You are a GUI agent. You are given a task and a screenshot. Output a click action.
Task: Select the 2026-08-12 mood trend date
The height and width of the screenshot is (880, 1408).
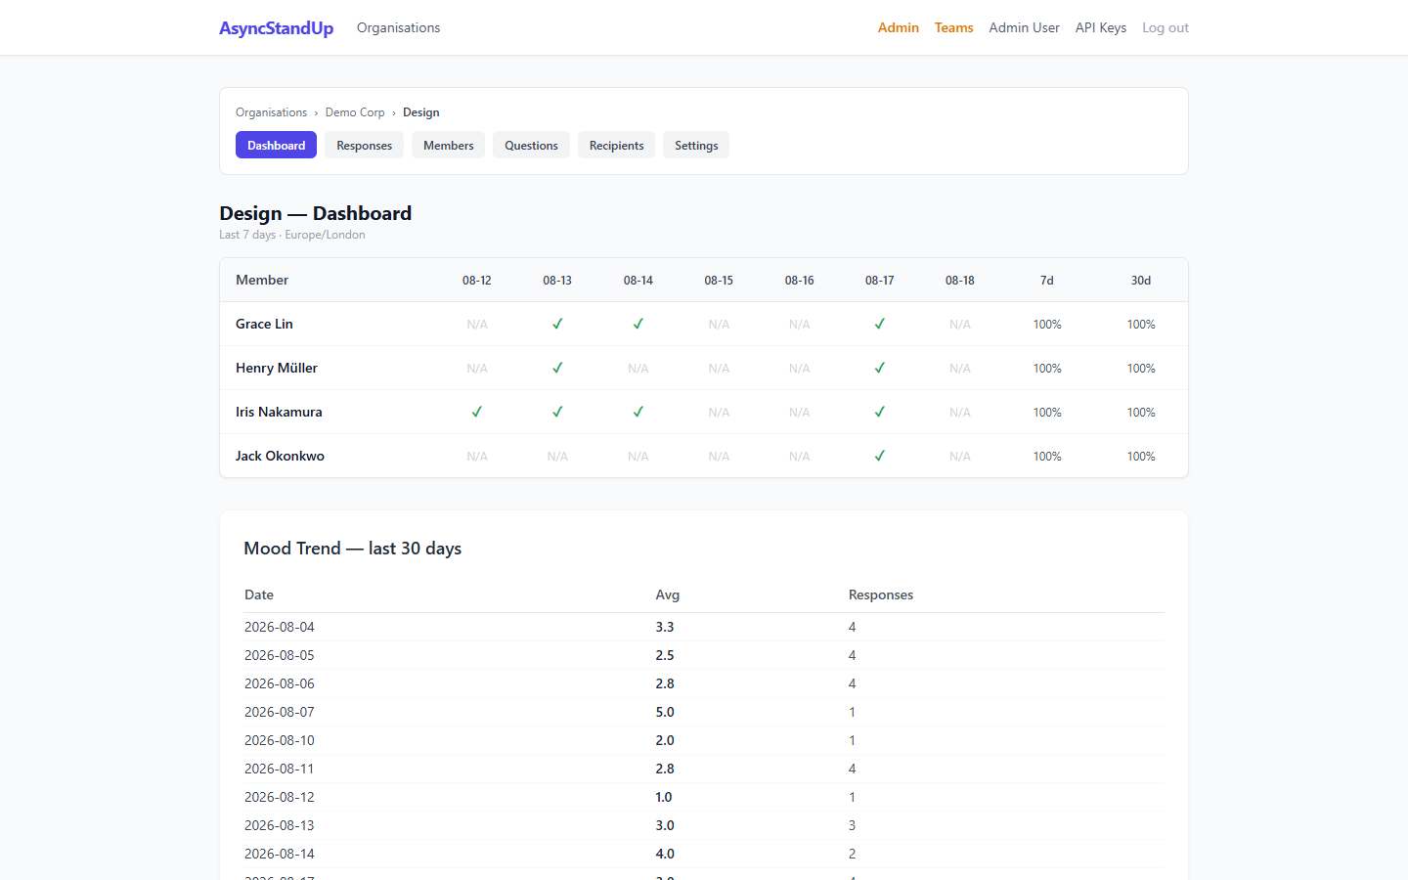pos(280,797)
